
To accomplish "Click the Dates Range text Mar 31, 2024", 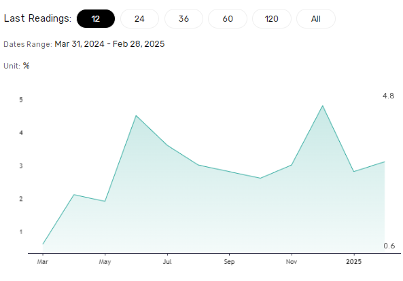I will tap(80, 44).
